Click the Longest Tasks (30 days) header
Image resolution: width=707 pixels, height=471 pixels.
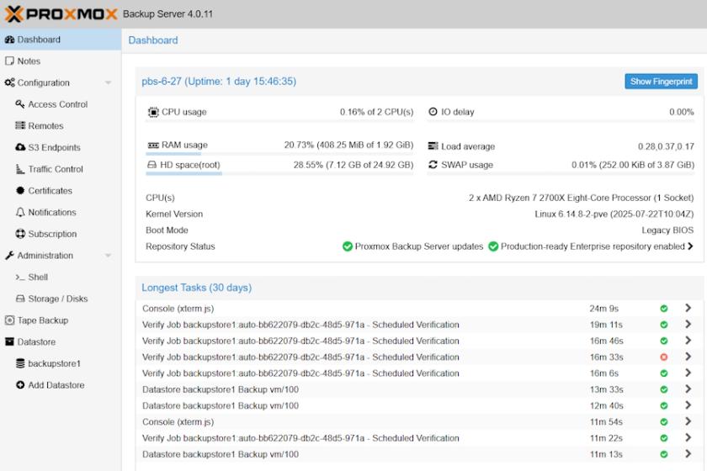point(197,288)
